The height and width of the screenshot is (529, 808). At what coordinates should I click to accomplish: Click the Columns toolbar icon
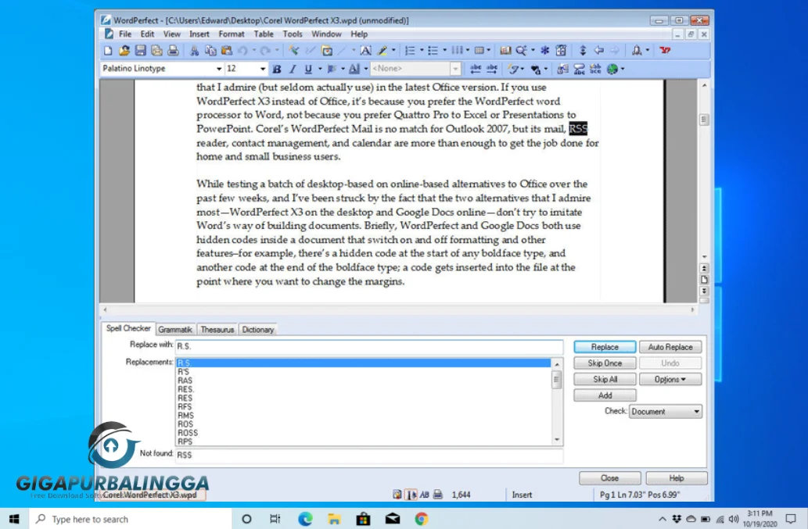(x=457, y=51)
